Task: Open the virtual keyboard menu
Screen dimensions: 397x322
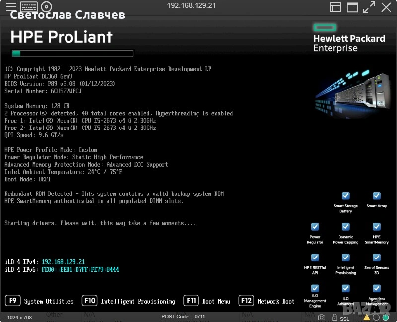Action: coord(29,7)
